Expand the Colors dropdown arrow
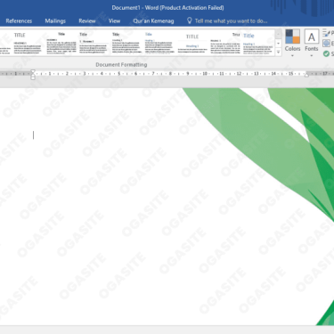This screenshot has height=334, width=334. coord(292,55)
